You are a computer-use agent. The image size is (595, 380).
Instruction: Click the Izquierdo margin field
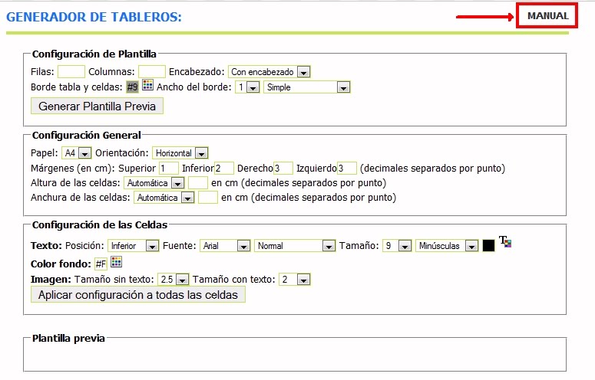(347, 168)
